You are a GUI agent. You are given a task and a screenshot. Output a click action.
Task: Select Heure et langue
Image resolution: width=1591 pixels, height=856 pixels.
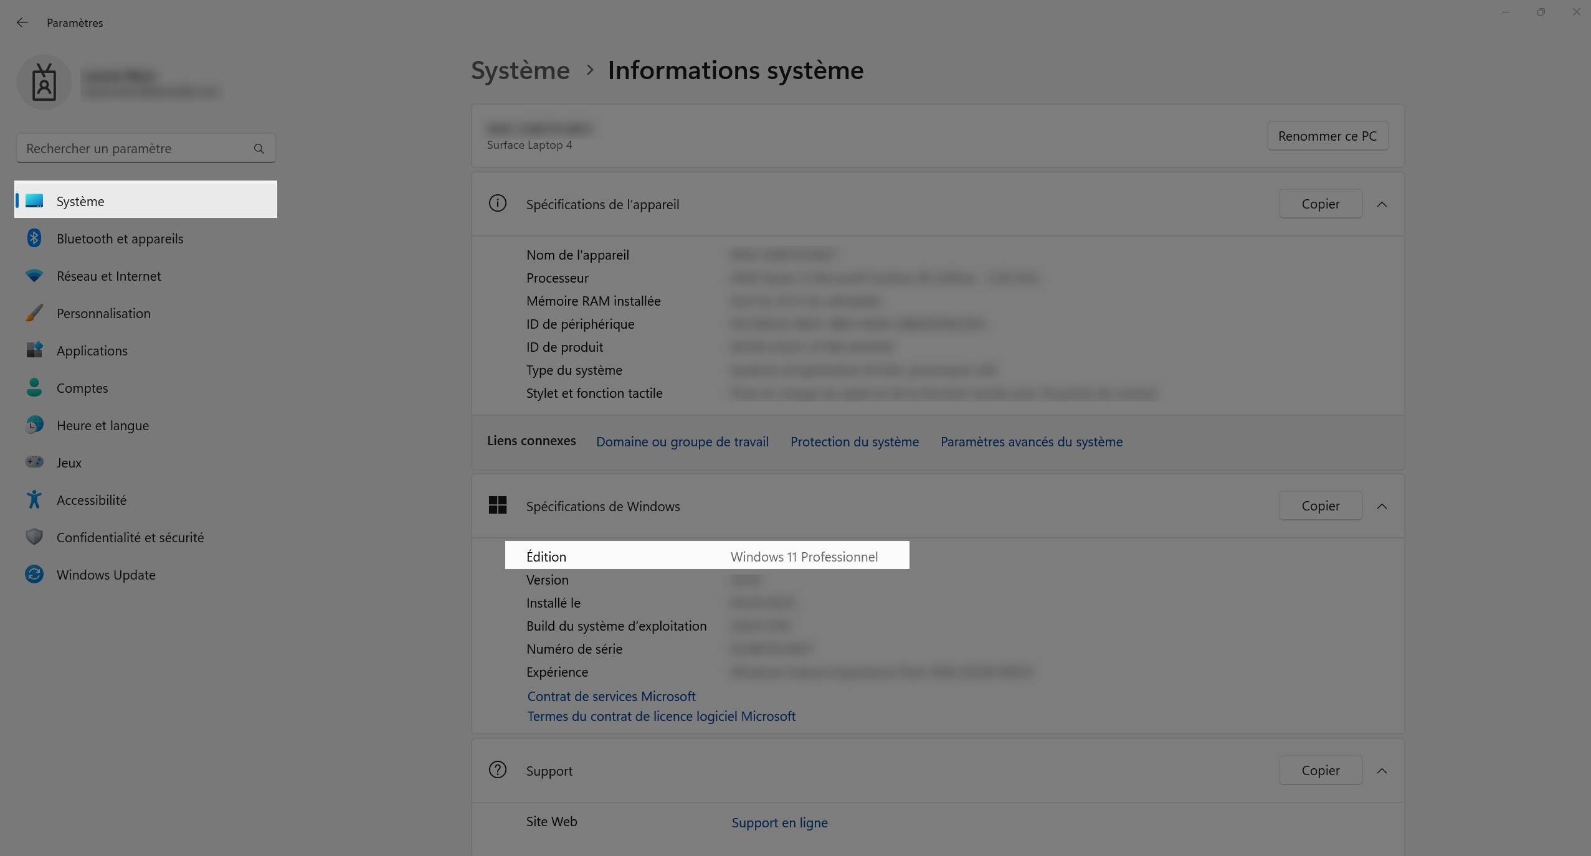pos(146,425)
